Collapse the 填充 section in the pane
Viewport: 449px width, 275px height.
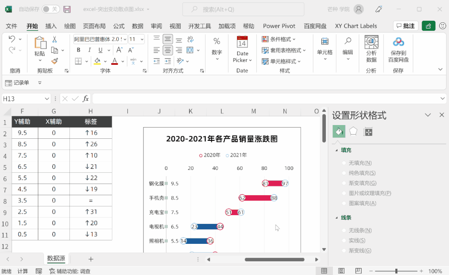pyautogui.click(x=337, y=150)
